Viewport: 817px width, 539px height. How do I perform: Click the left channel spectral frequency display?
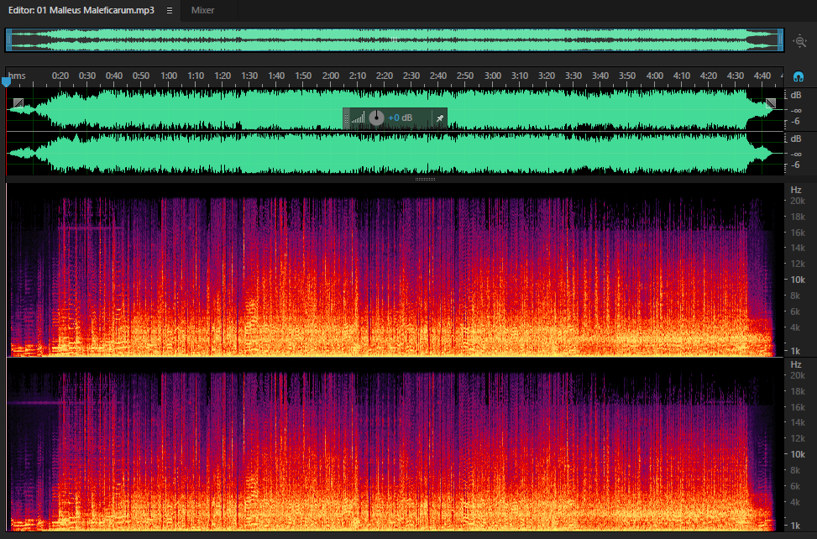click(x=395, y=269)
